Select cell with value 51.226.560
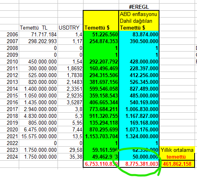Image resolution: width=197 pixels, height=177 pixels. click(101, 34)
